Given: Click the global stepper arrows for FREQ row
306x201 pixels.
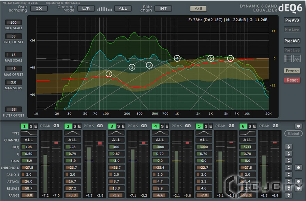Looking at the screenshot, I should pos(289,147).
